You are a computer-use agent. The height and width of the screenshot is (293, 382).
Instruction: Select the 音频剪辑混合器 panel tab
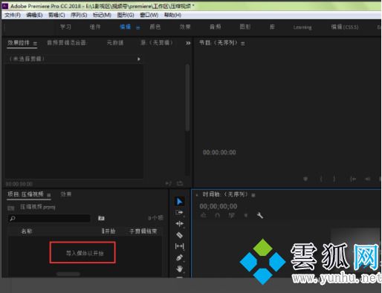pyautogui.click(x=66, y=43)
